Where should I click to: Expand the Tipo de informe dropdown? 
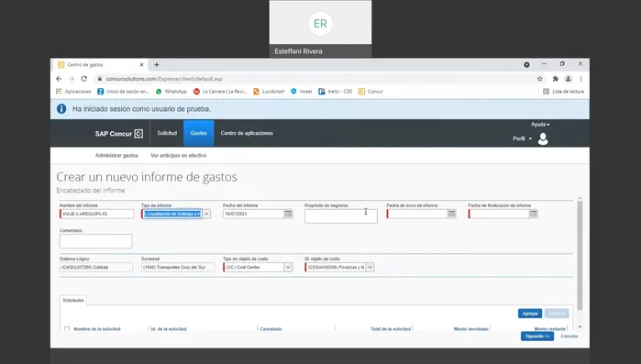(x=206, y=214)
